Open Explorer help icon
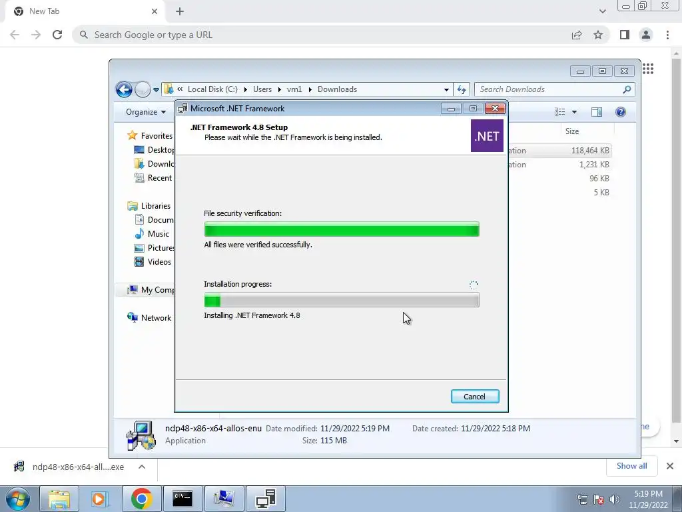Viewport: 682px width, 512px height. 621,112
